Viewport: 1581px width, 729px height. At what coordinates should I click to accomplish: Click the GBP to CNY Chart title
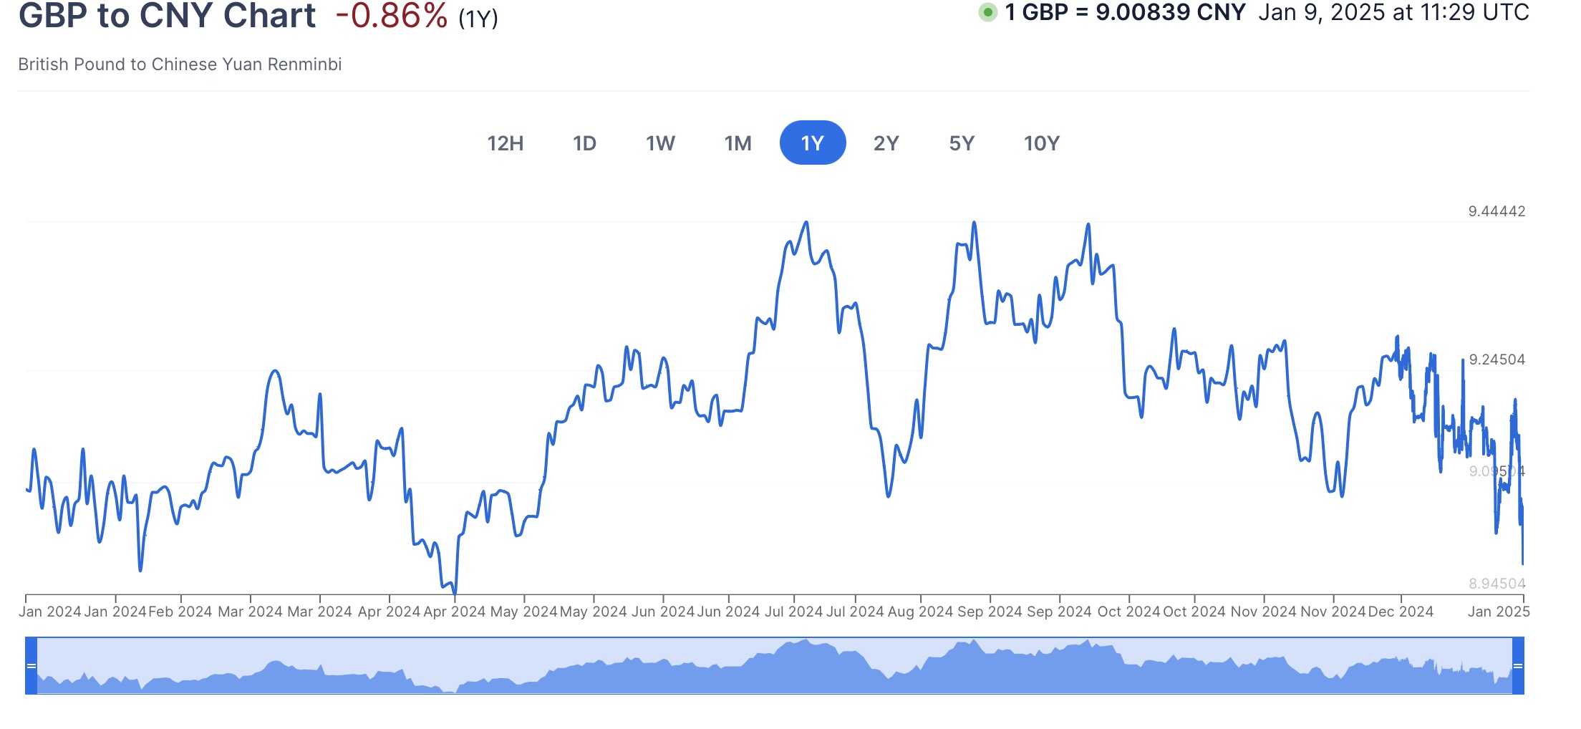(167, 16)
